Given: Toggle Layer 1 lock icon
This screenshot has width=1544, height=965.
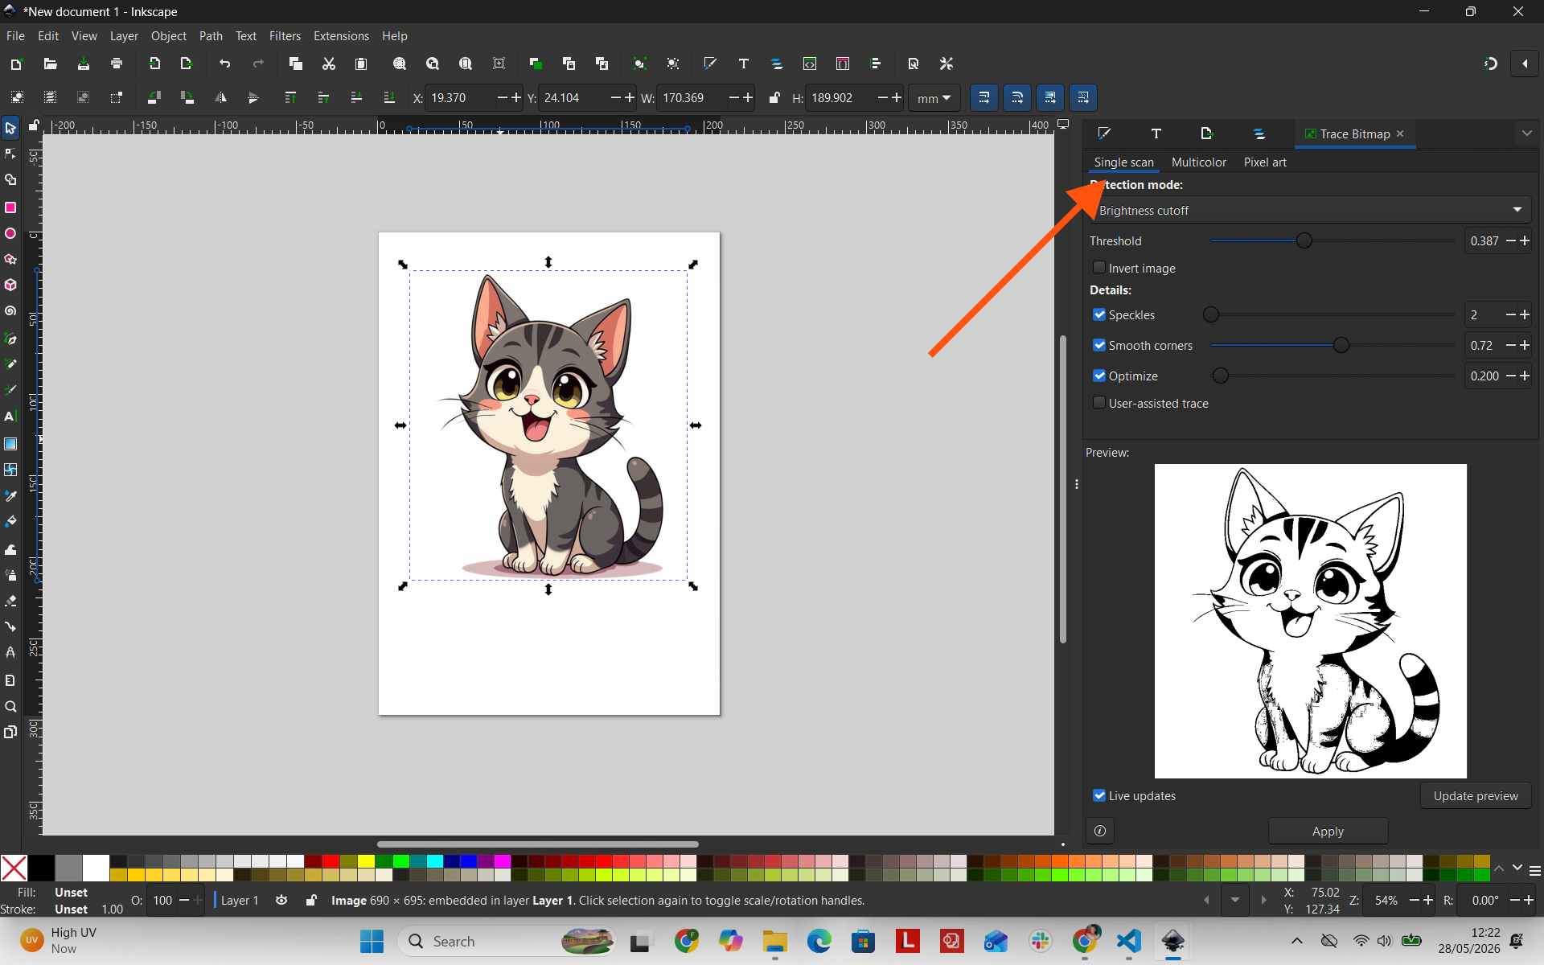Looking at the screenshot, I should 311,900.
